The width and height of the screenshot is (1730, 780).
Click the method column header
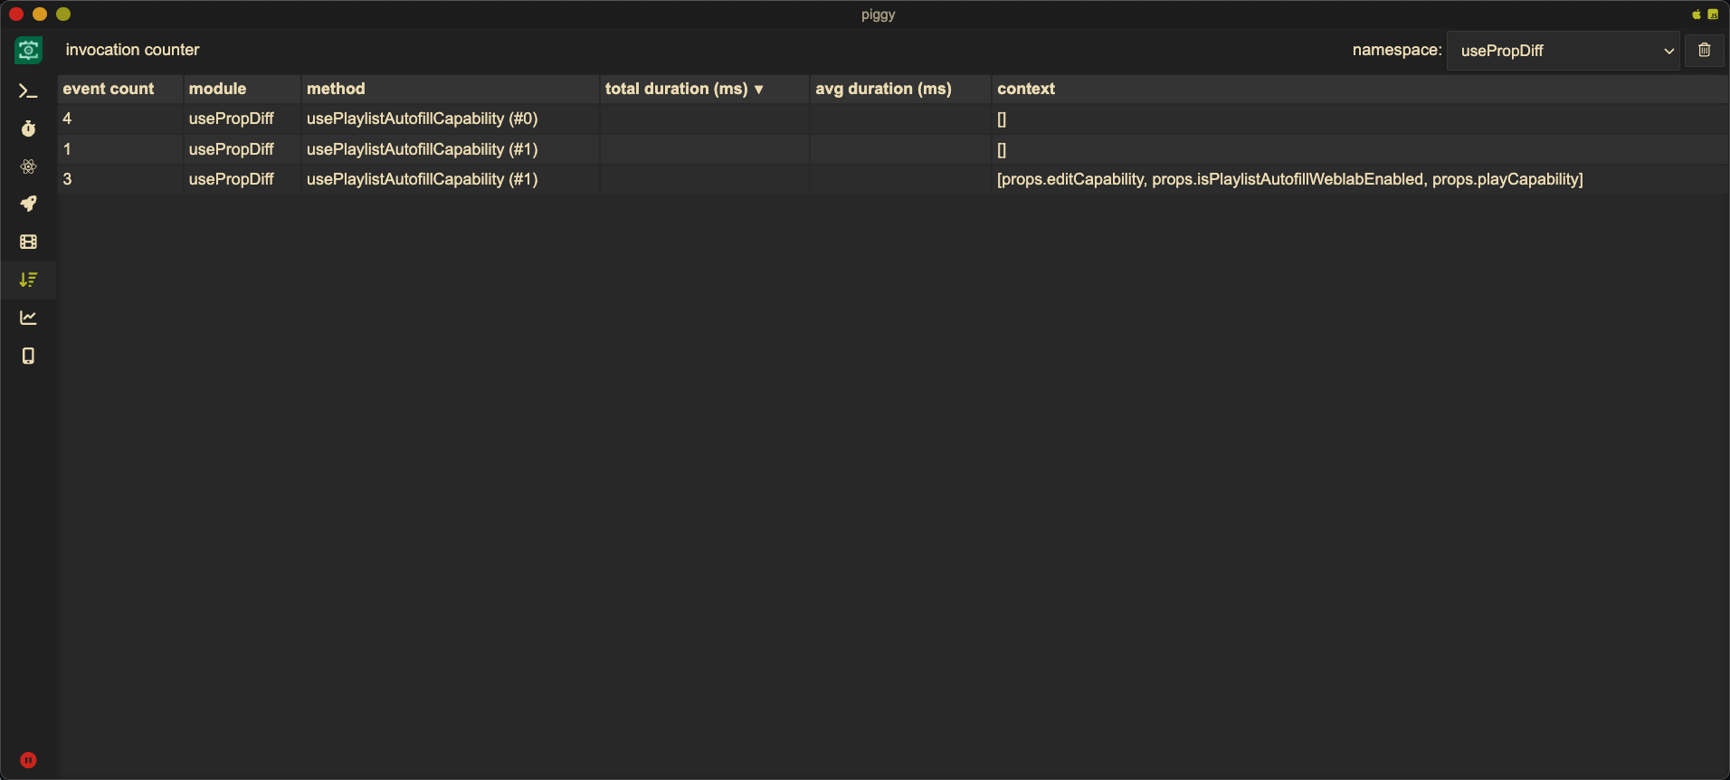336,89
